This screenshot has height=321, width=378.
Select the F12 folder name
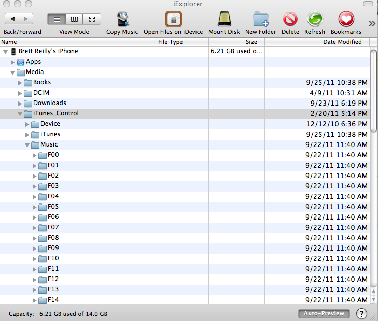(x=53, y=279)
